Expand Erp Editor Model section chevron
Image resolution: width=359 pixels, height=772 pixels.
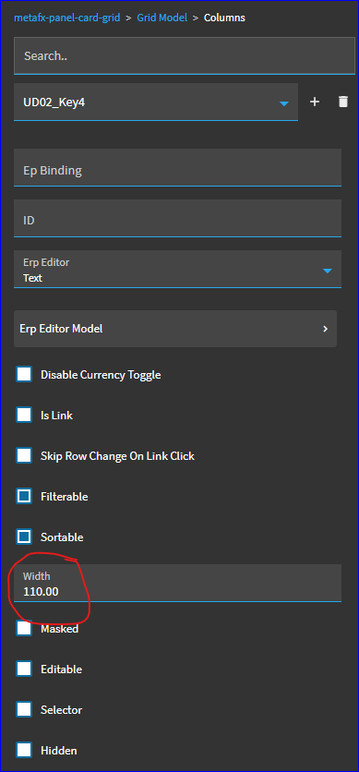click(x=325, y=329)
